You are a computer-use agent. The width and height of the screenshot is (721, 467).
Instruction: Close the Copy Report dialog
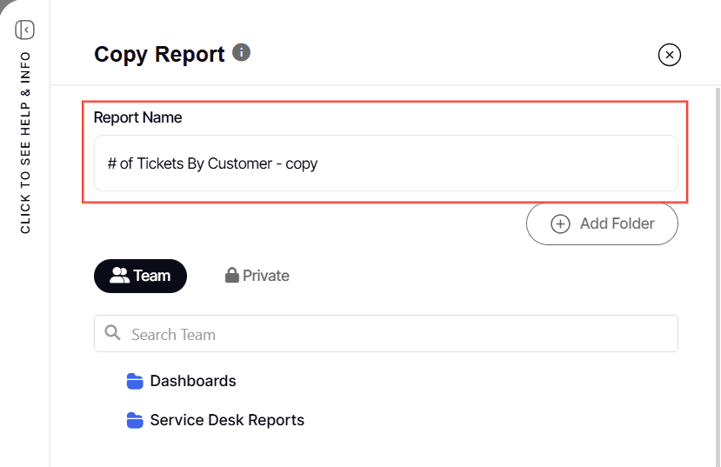point(670,55)
